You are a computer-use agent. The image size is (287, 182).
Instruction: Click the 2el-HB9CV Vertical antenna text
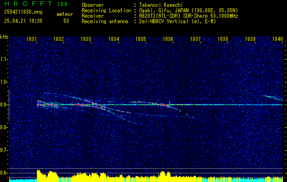point(177,21)
